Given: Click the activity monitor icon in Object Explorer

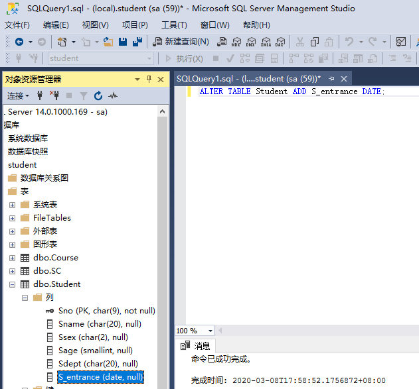Looking at the screenshot, I should click(x=113, y=95).
